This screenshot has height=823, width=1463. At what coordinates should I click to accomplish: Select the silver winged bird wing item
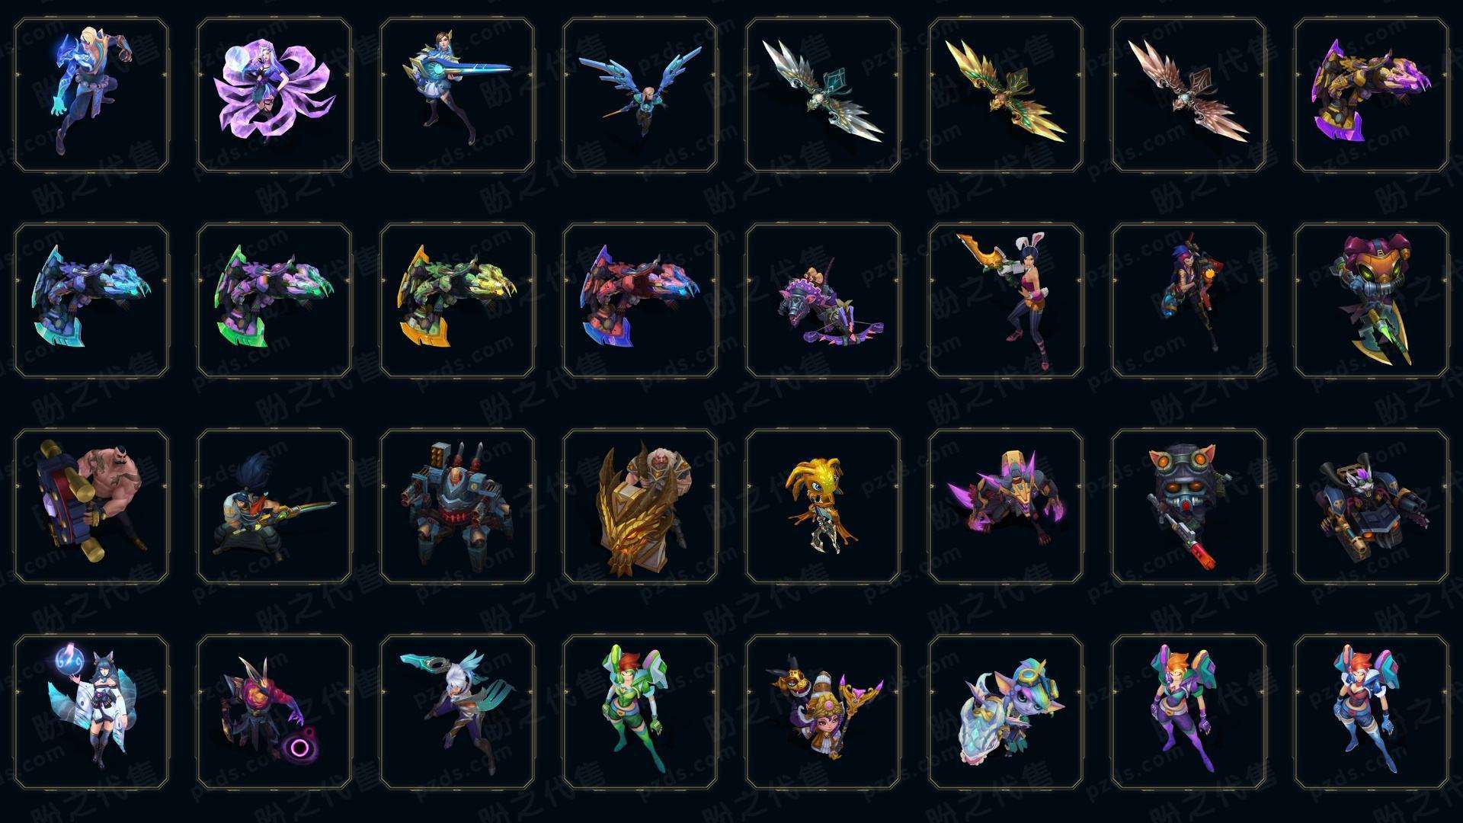(x=823, y=95)
